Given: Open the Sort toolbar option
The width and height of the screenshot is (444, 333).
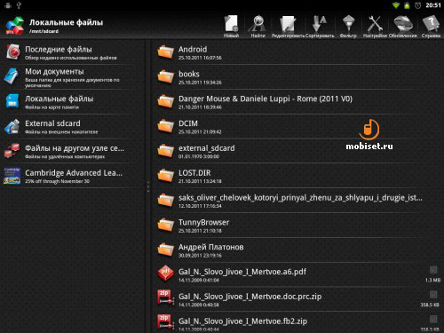Looking at the screenshot, I should tap(319, 23).
